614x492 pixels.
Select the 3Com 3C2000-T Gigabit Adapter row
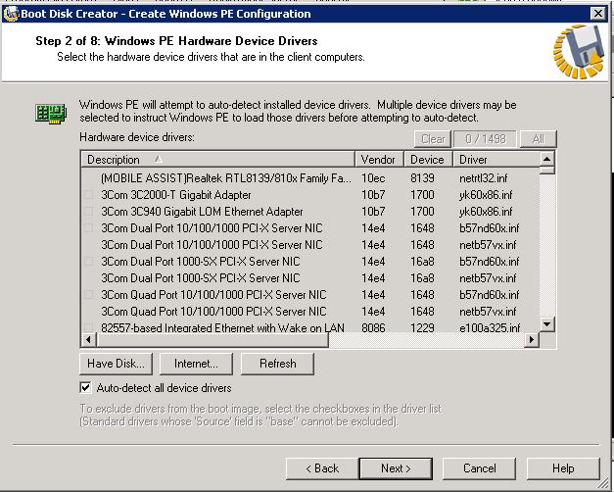pos(310,195)
